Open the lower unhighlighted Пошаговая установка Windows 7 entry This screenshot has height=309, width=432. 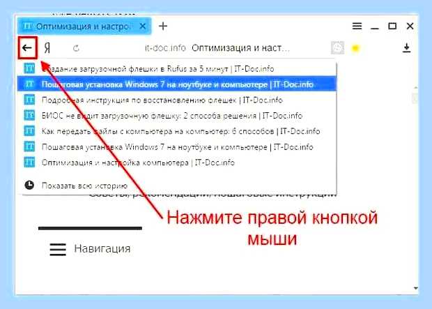tap(176, 146)
